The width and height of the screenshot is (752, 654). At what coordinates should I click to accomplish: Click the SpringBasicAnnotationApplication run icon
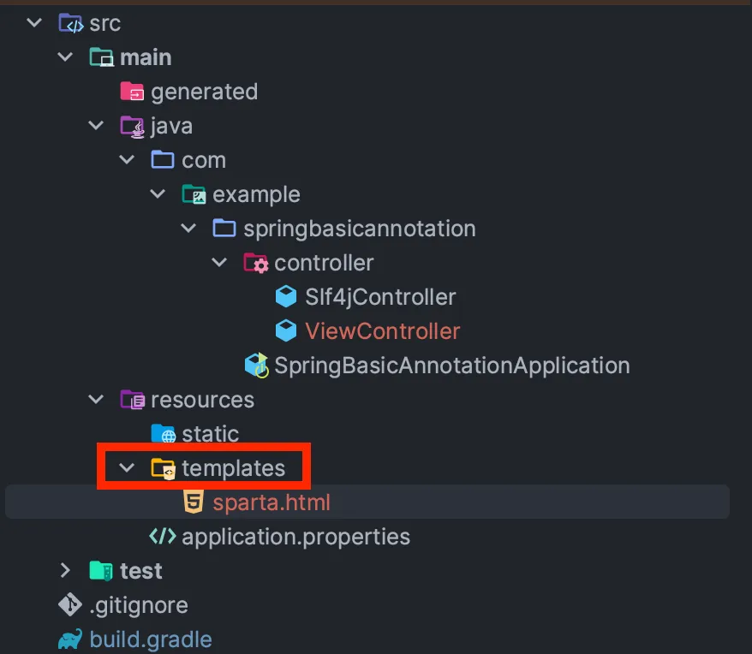click(257, 366)
